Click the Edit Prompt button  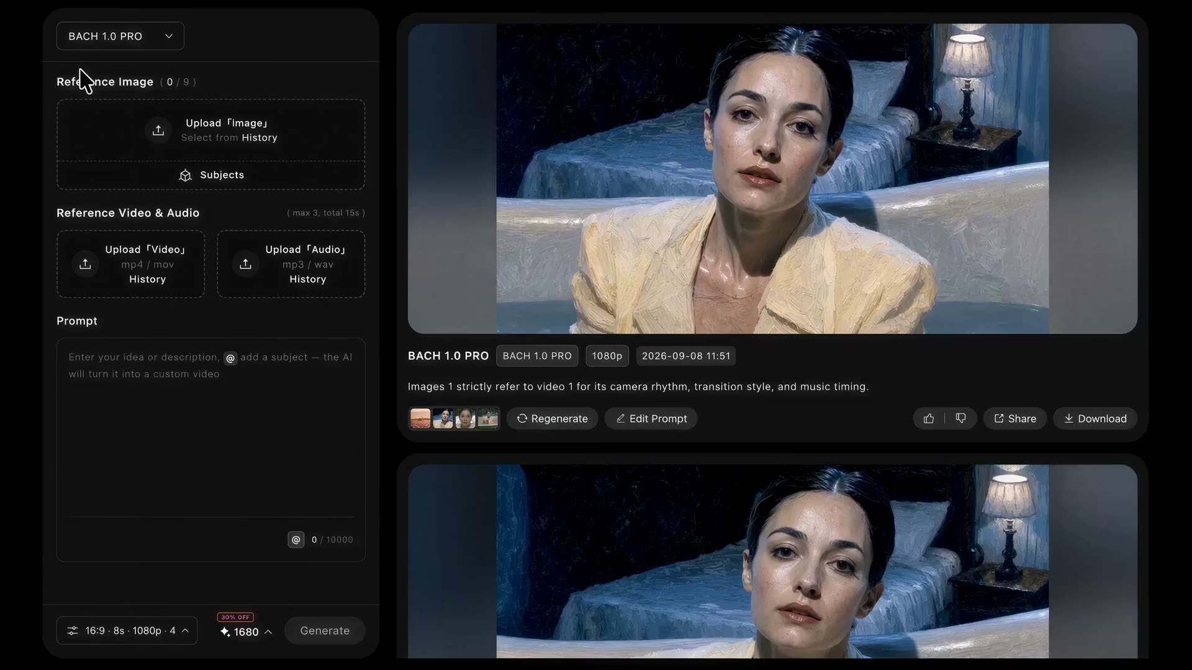coord(651,419)
